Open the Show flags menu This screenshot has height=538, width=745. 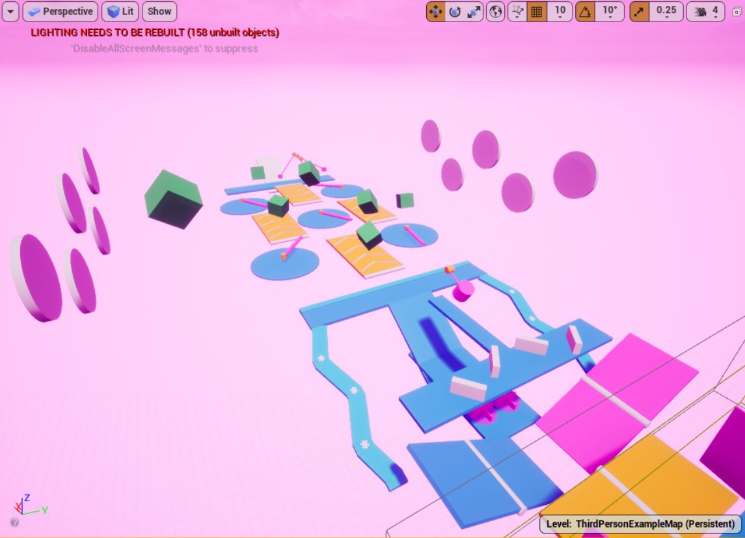(x=159, y=12)
